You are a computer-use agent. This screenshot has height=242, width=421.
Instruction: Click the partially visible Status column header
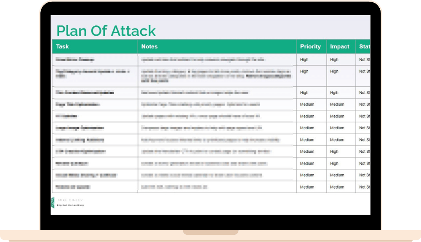click(x=364, y=47)
